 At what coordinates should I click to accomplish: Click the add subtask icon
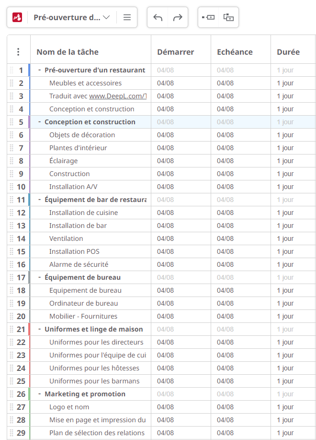coord(228,17)
